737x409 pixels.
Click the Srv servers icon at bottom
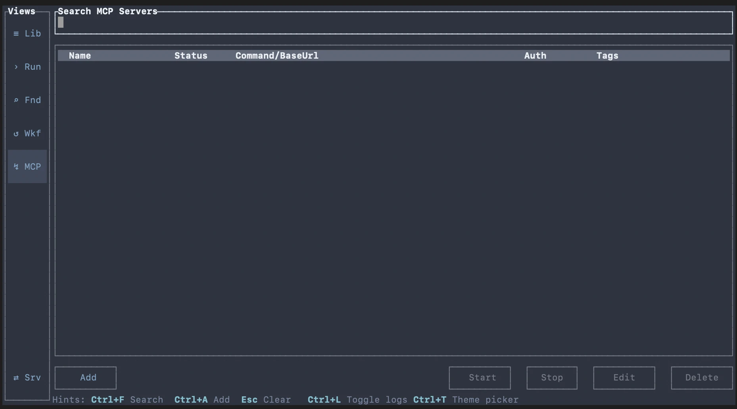click(x=16, y=378)
